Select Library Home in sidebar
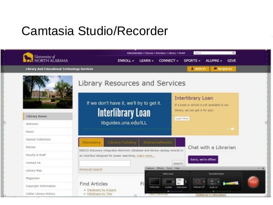 pos(47,116)
